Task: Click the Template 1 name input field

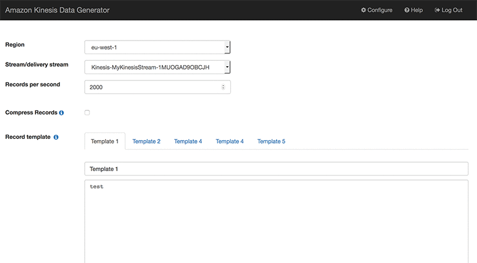Action: click(276, 169)
